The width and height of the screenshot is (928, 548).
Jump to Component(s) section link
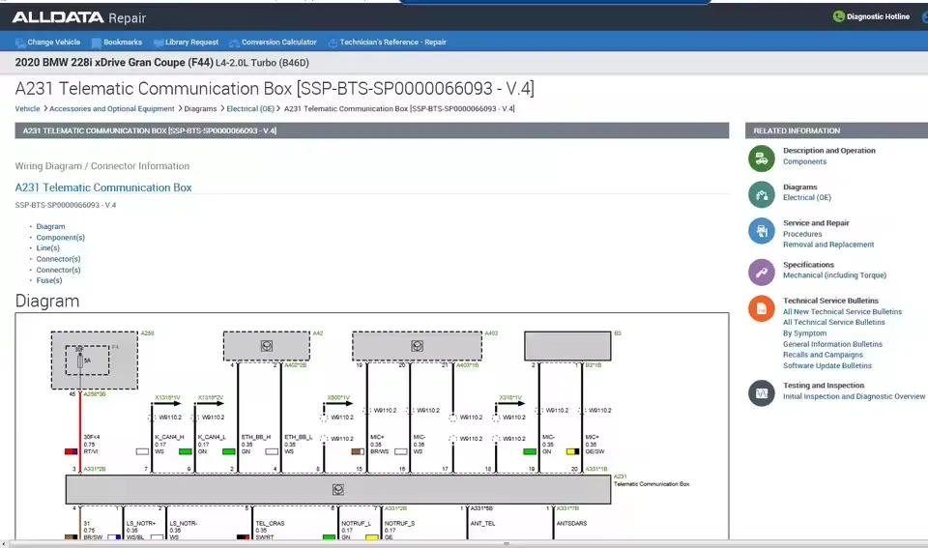pos(60,238)
